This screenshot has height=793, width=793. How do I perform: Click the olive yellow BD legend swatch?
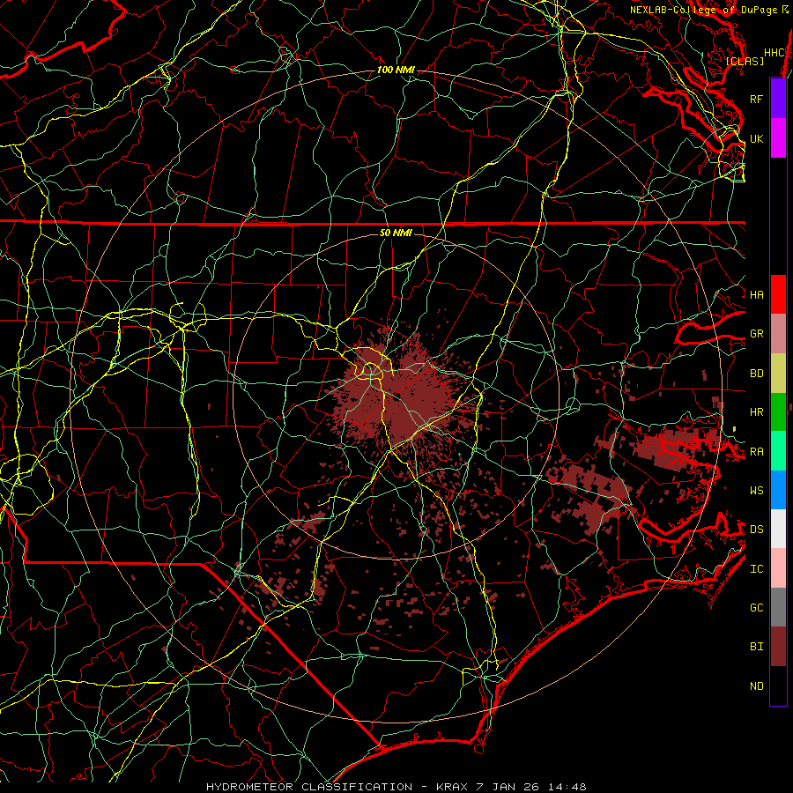[778, 374]
